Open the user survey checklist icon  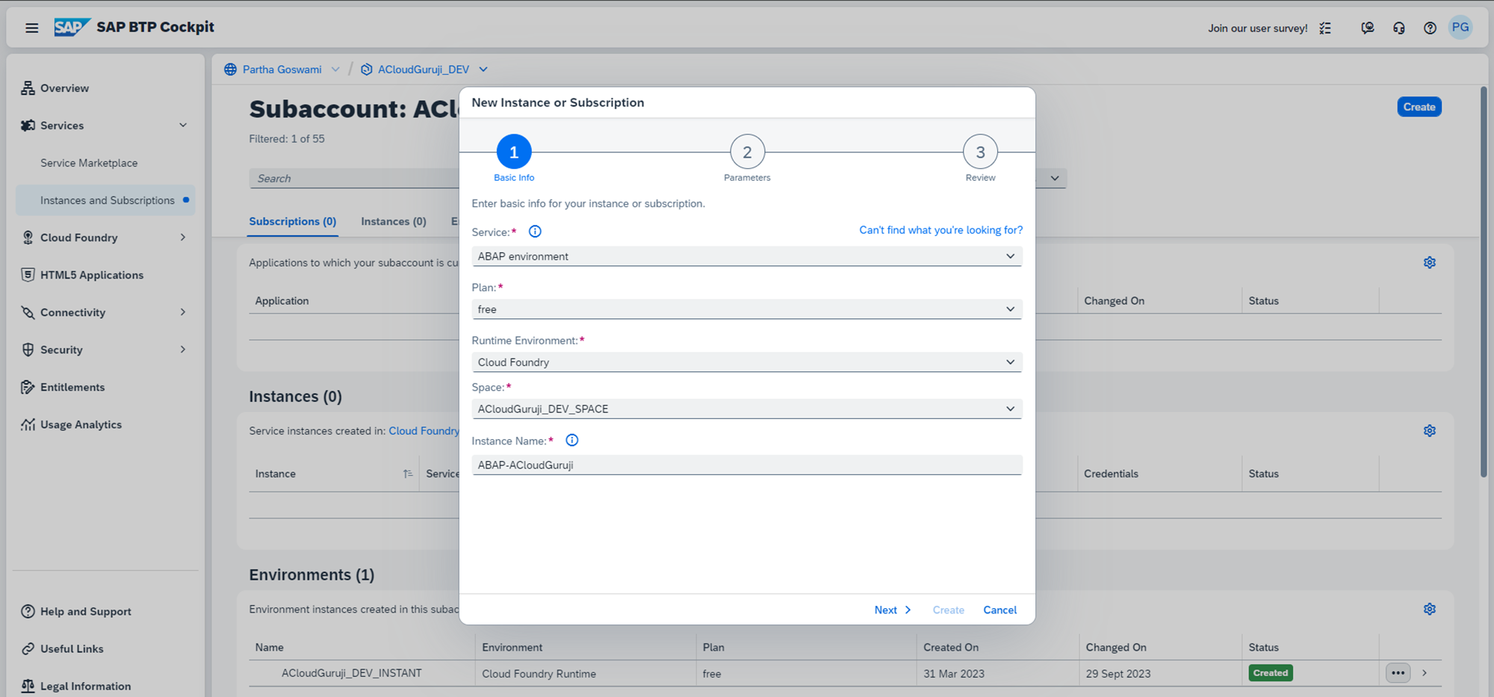pyautogui.click(x=1325, y=28)
